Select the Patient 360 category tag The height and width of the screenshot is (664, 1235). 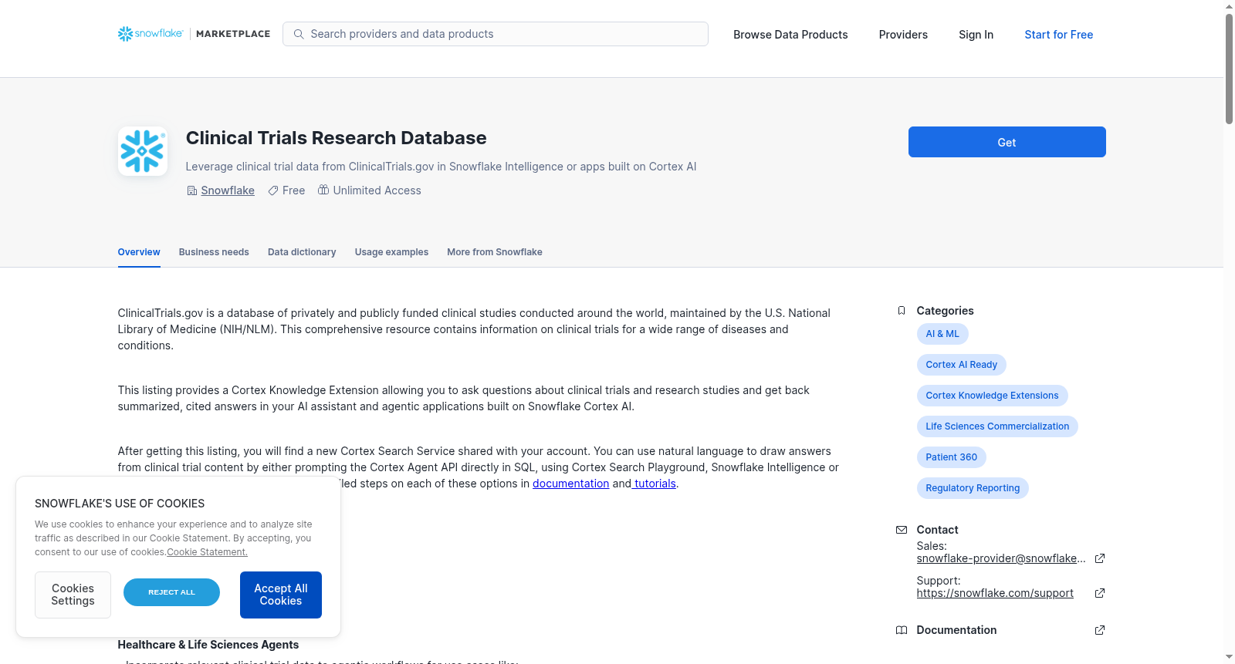pos(952,457)
